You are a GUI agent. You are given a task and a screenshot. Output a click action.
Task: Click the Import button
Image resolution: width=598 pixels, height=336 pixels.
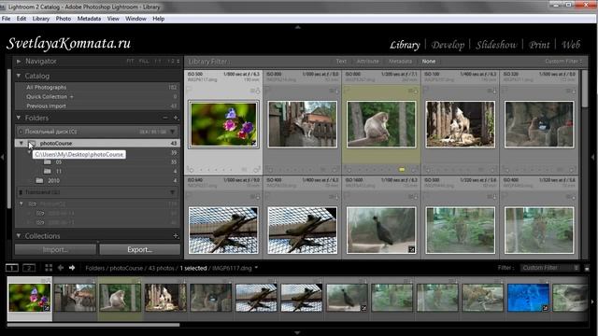coord(55,249)
